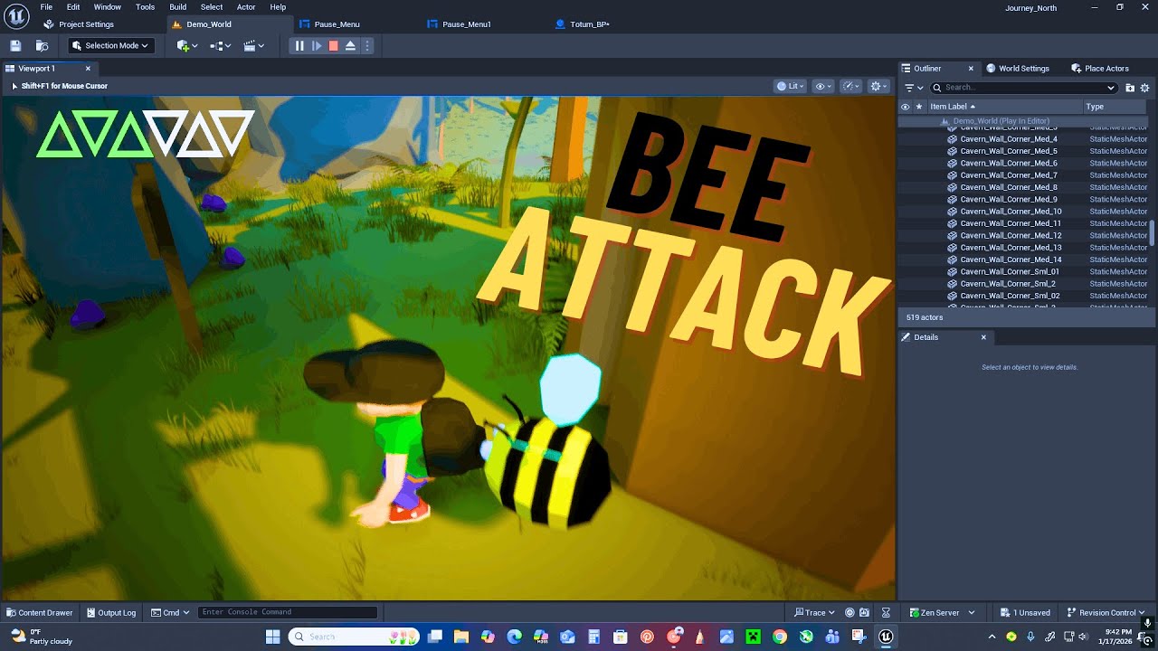Stop the play session
The width and height of the screenshot is (1158, 651).
333,45
